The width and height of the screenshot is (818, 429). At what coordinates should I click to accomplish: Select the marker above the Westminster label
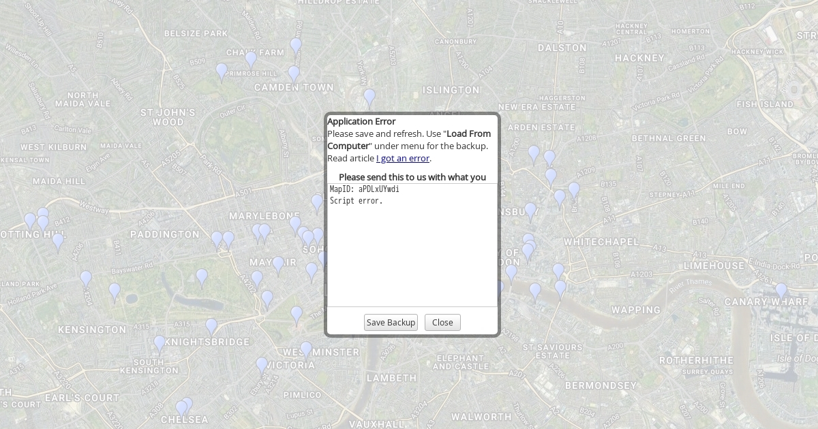(306, 349)
